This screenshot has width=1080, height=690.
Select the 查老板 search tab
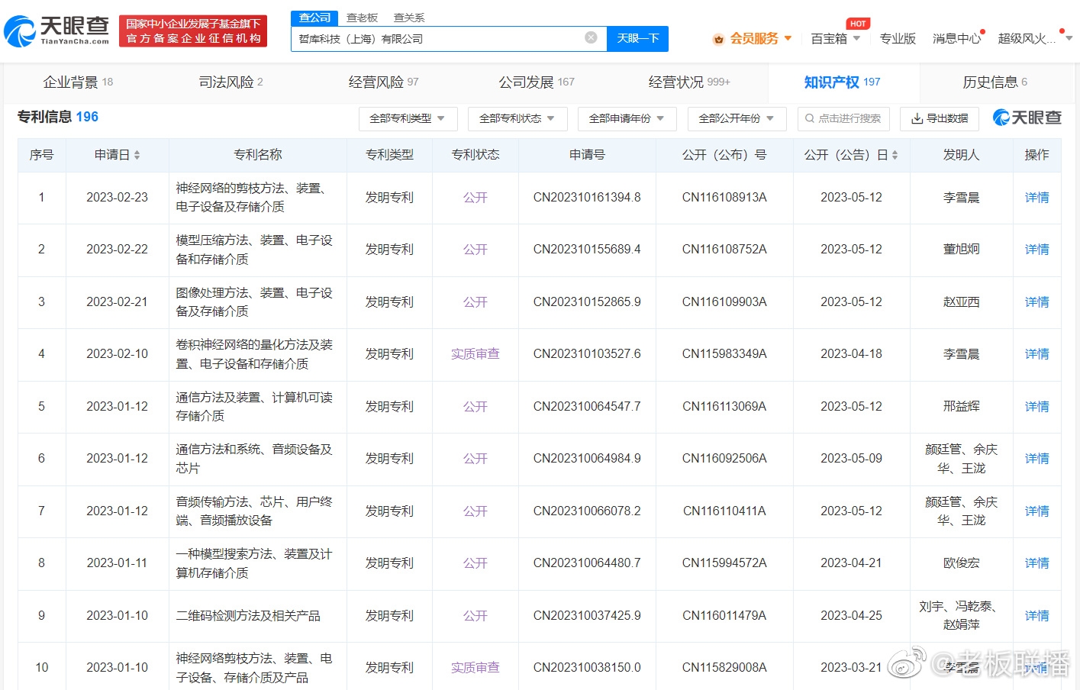(362, 18)
